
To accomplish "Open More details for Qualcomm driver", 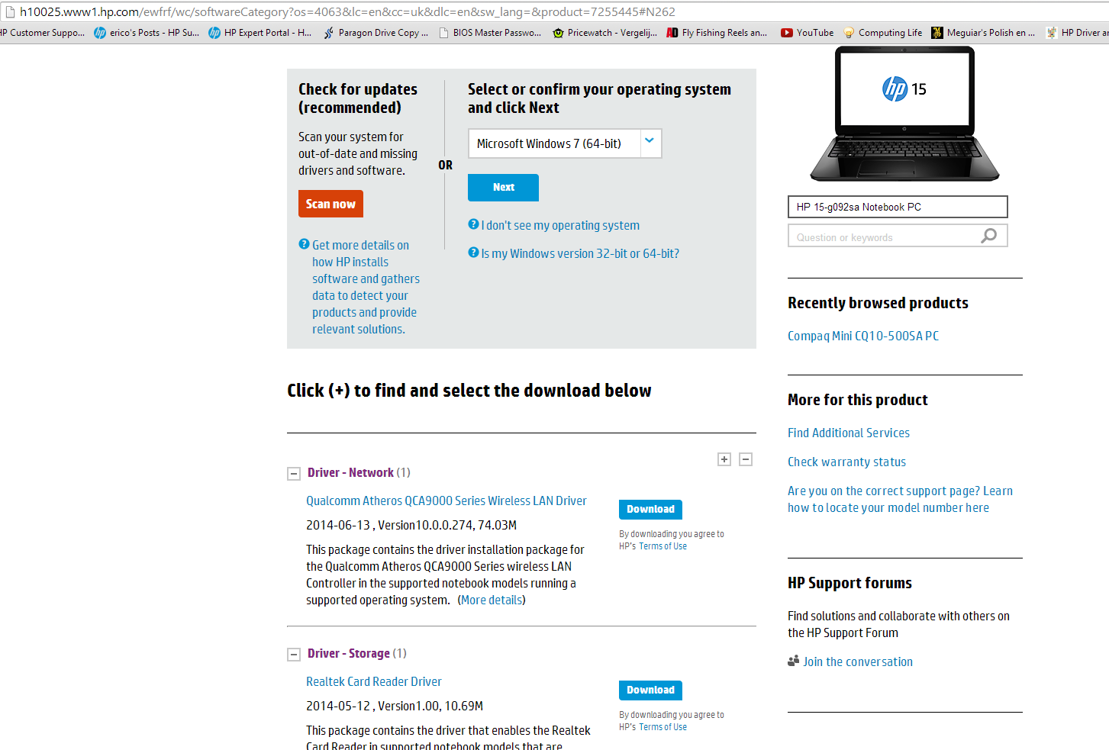I will coord(492,600).
